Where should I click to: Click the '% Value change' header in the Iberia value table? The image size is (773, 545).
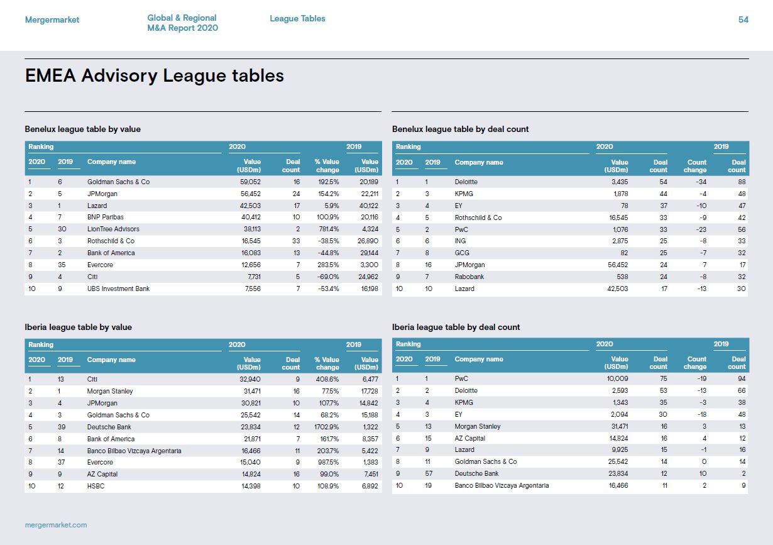(x=327, y=363)
